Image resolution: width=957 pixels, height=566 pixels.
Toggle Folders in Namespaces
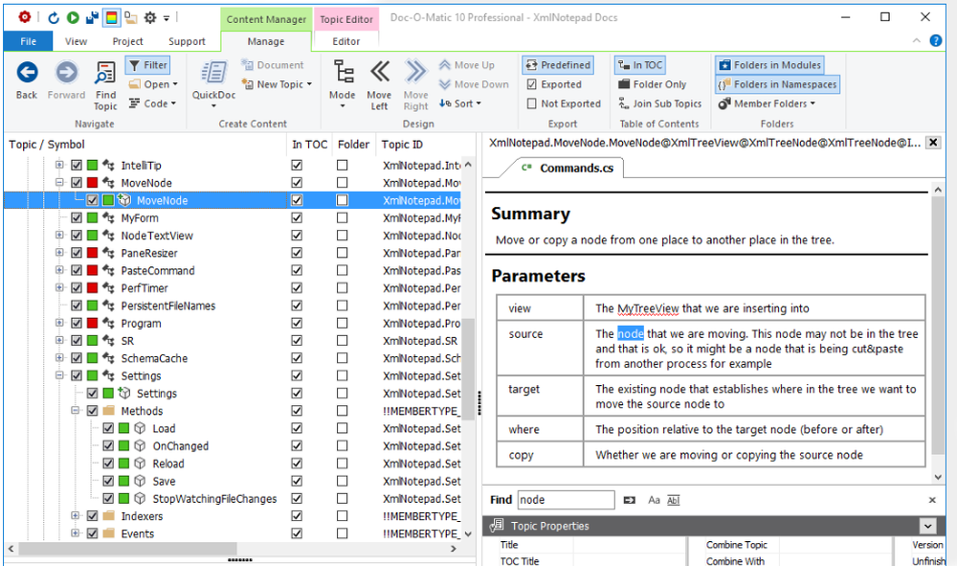[777, 84]
